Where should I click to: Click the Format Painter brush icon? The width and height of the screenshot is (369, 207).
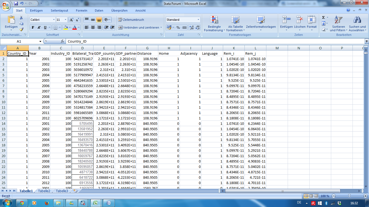click(21, 29)
